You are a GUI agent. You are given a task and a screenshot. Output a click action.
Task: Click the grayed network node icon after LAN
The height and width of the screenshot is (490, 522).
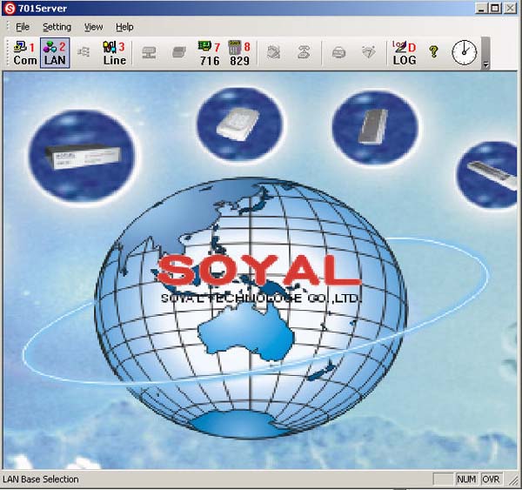84,52
